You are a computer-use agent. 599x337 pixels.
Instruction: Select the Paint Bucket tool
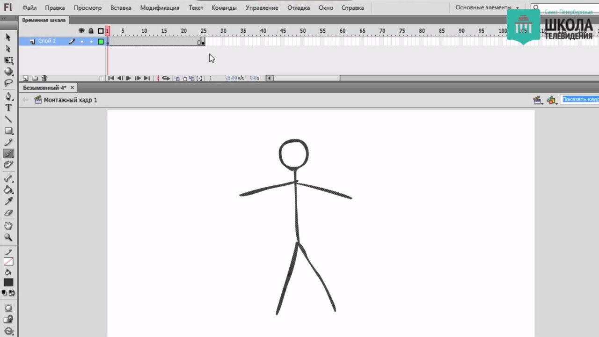pyautogui.click(x=8, y=190)
